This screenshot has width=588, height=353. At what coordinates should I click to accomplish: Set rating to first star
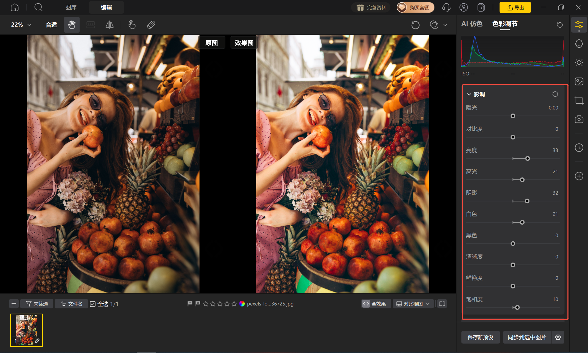206,304
